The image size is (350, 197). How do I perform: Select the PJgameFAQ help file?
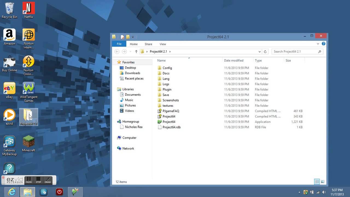click(x=171, y=111)
